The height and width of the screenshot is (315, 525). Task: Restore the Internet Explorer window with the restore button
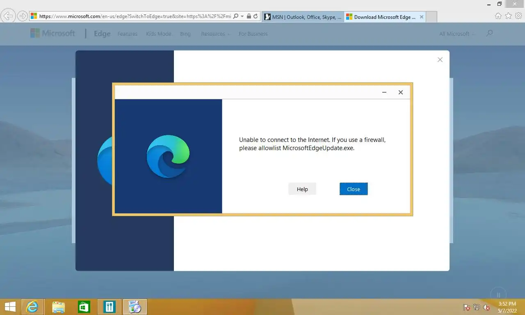coord(500,4)
